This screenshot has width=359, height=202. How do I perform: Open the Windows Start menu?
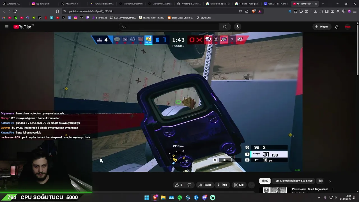147,198
